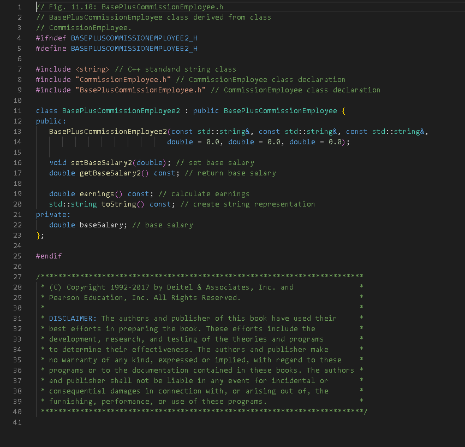Viewport: 465px width, 447px height.
Task: Click the public keyword on line 11
Action: click(x=206, y=111)
